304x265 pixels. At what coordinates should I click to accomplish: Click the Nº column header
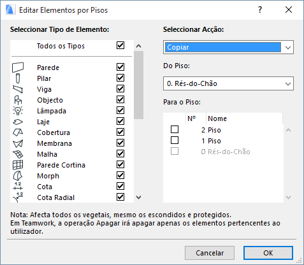point(196,118)
